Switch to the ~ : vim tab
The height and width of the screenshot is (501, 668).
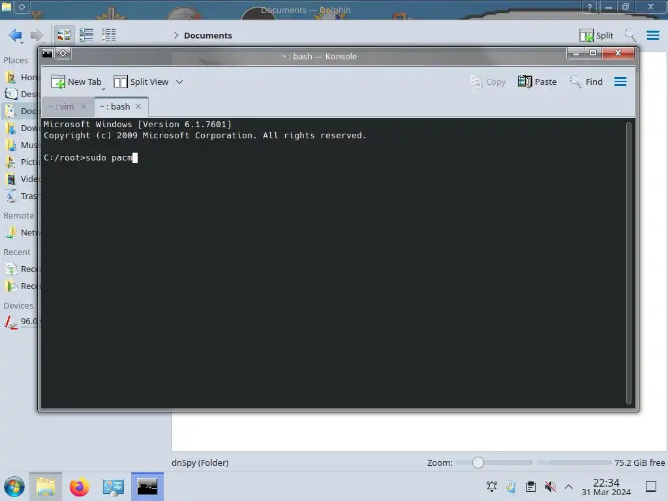point(61,106)
